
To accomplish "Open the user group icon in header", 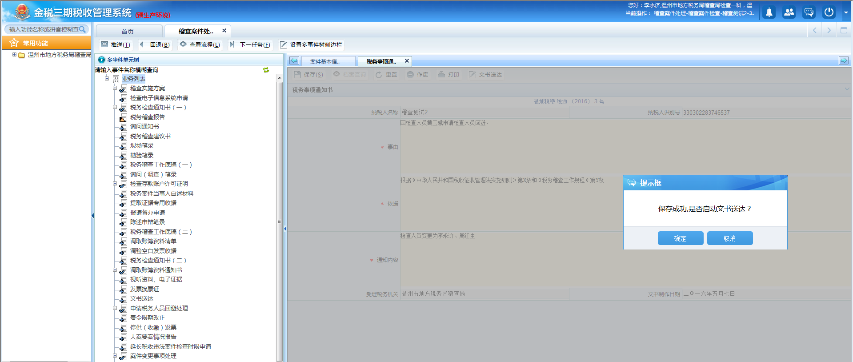I will (x=789, y=12).
